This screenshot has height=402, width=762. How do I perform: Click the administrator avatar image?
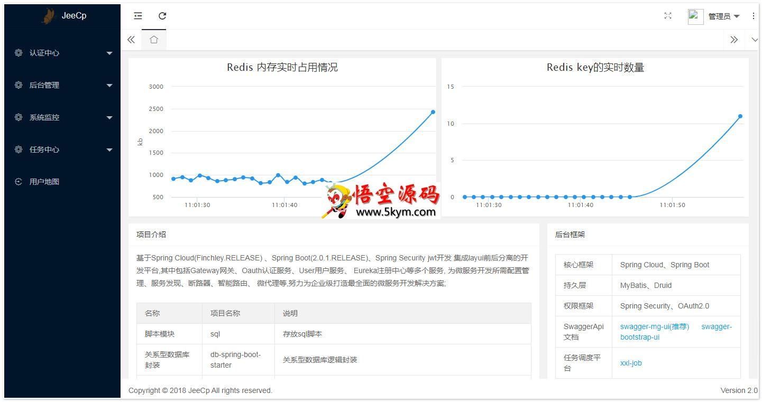coord(695,16)
